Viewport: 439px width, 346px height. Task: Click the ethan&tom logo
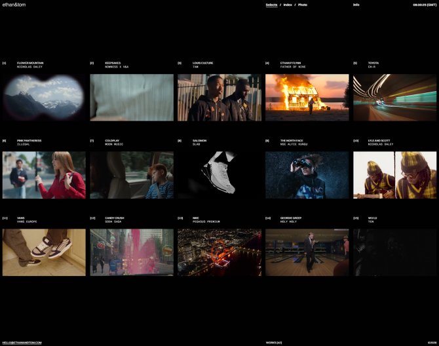(x=13, y=5)
